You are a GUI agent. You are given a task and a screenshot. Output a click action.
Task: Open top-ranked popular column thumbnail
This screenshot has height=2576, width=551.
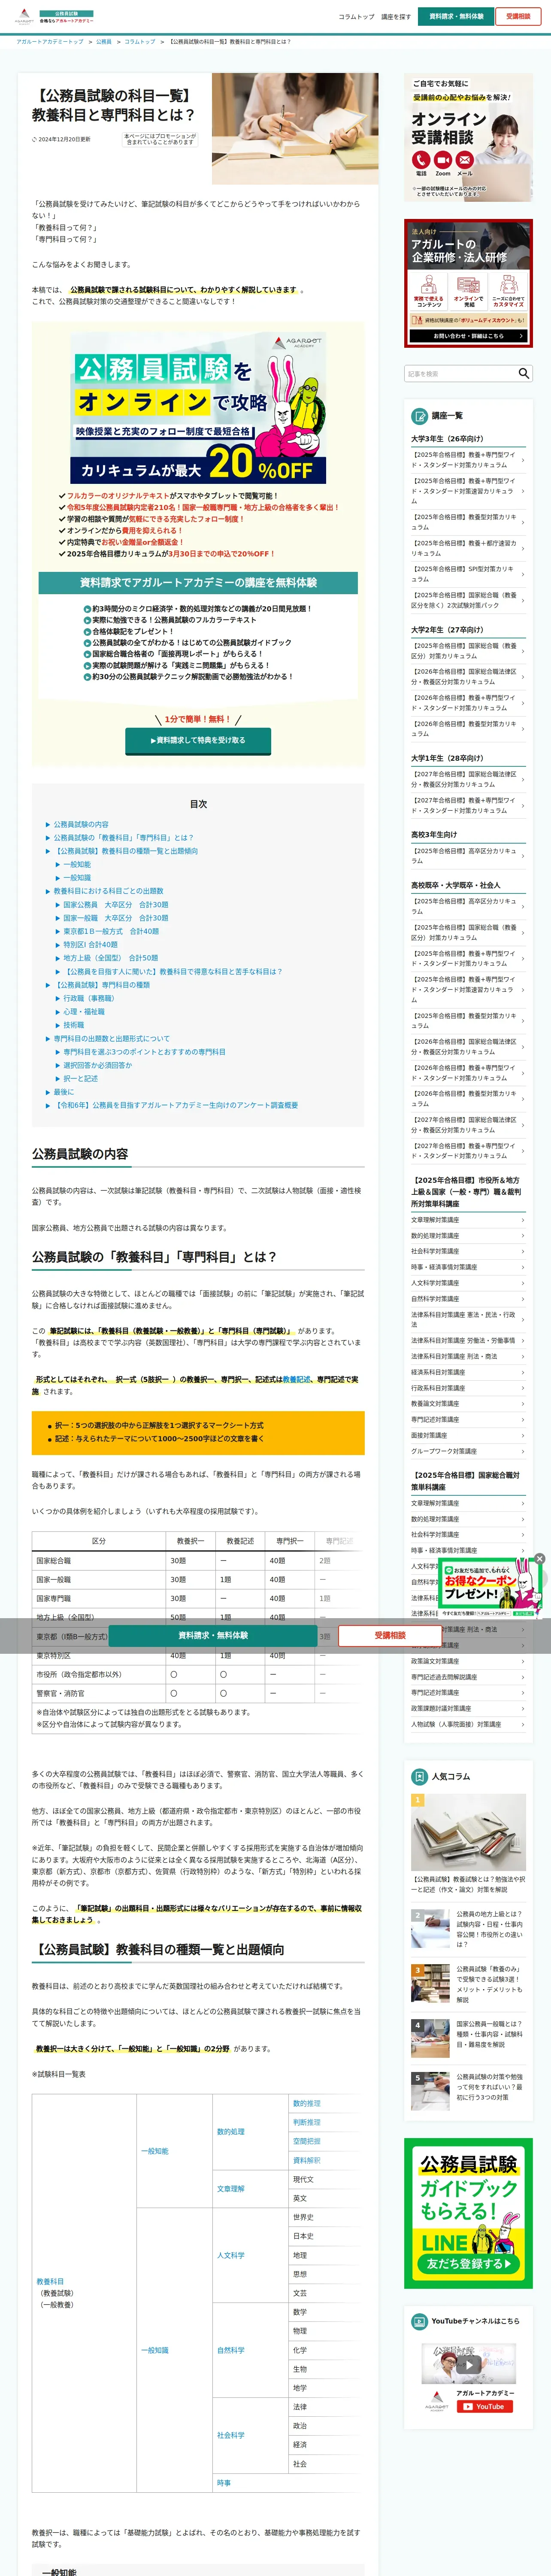[468, 1832]
